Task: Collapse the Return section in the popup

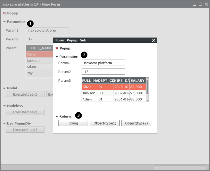Action: coord(57,116)
